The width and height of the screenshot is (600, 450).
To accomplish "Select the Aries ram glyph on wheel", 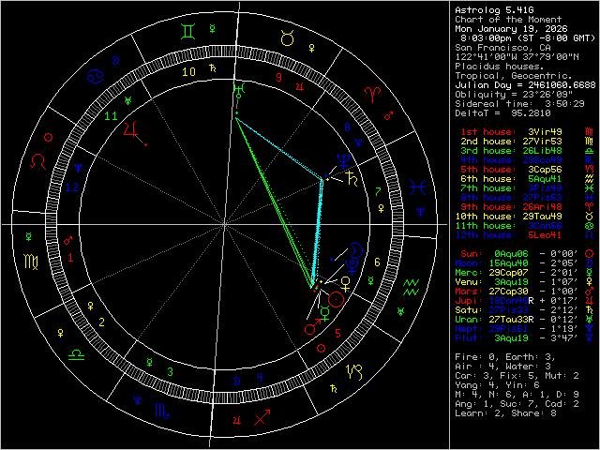I will tap(373, 95).
